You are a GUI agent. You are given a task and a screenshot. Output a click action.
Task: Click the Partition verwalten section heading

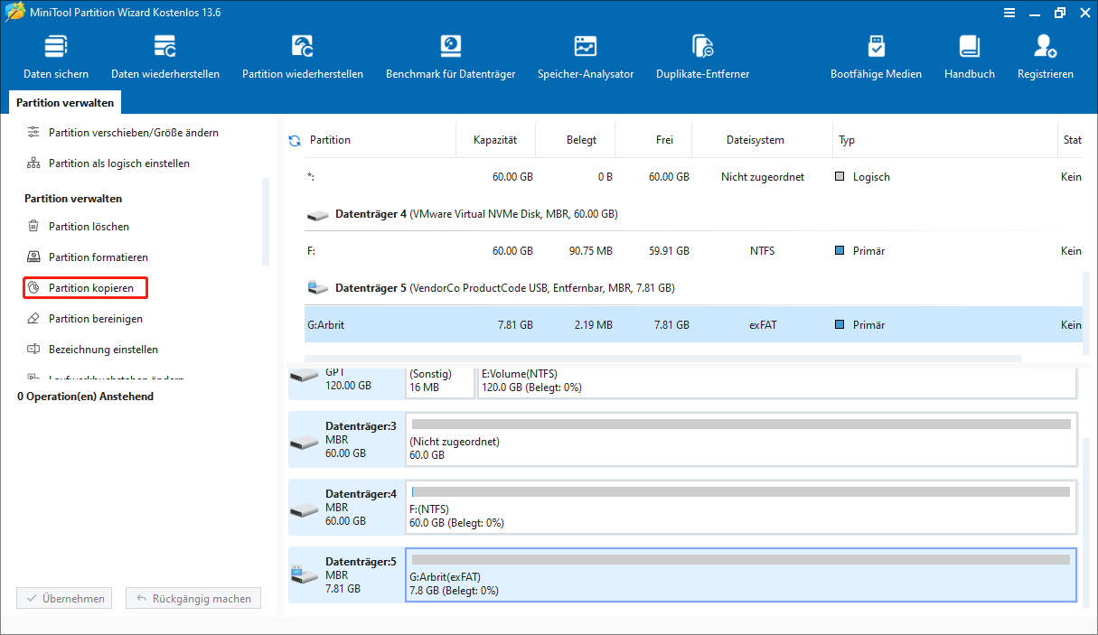coord(73,198)
